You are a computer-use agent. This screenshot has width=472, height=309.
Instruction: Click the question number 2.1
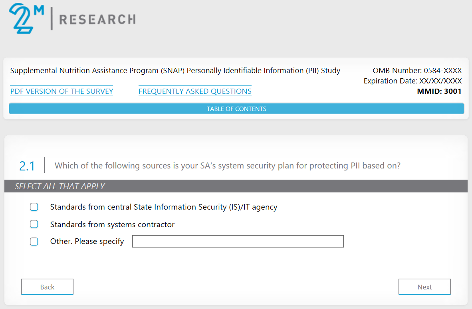pyautogui.click(x=27, y=166)
